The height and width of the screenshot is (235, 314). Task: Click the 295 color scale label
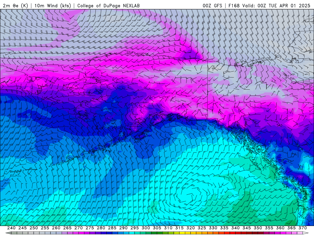(x=135, y=228)
